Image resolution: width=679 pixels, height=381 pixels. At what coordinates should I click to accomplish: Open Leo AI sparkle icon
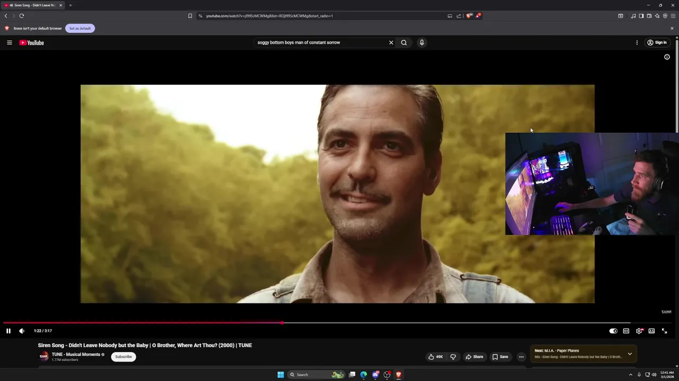(657, 16)
